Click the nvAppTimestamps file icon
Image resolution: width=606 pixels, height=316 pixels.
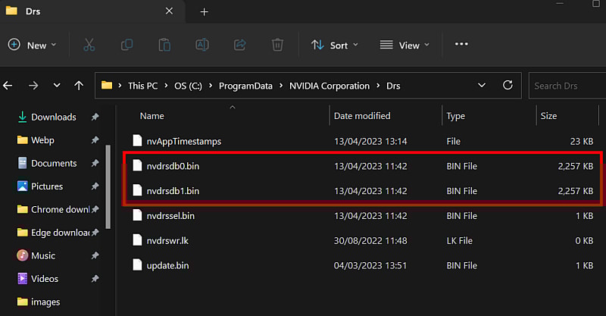(137, 141)
